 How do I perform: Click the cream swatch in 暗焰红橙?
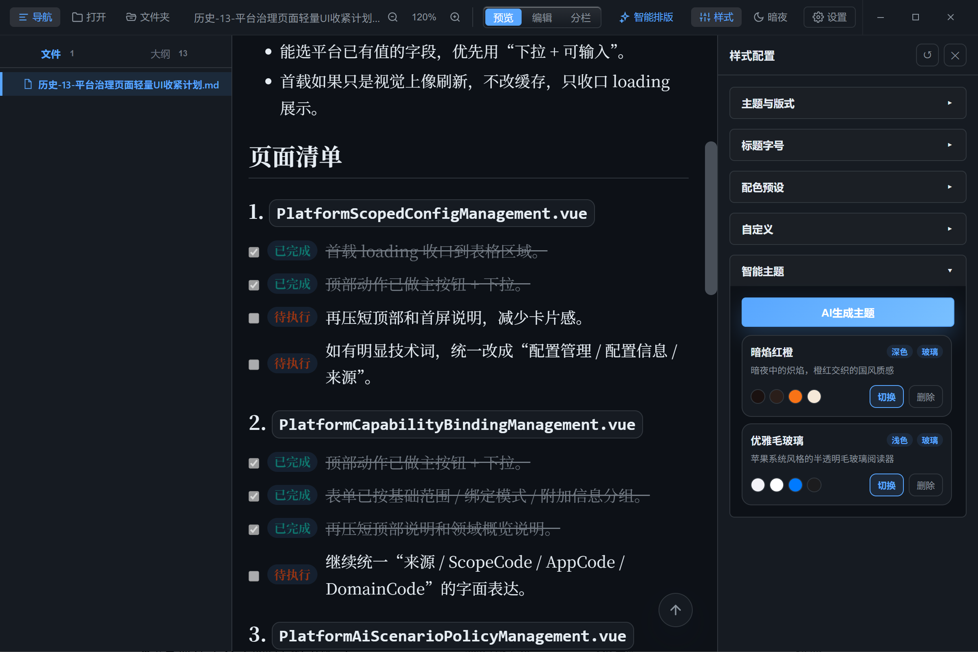click(814, 396)
